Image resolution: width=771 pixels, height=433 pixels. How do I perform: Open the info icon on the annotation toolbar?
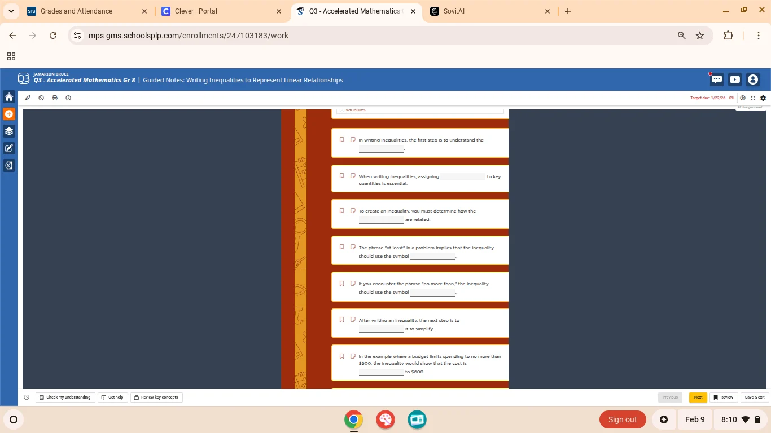pos(68,98)
